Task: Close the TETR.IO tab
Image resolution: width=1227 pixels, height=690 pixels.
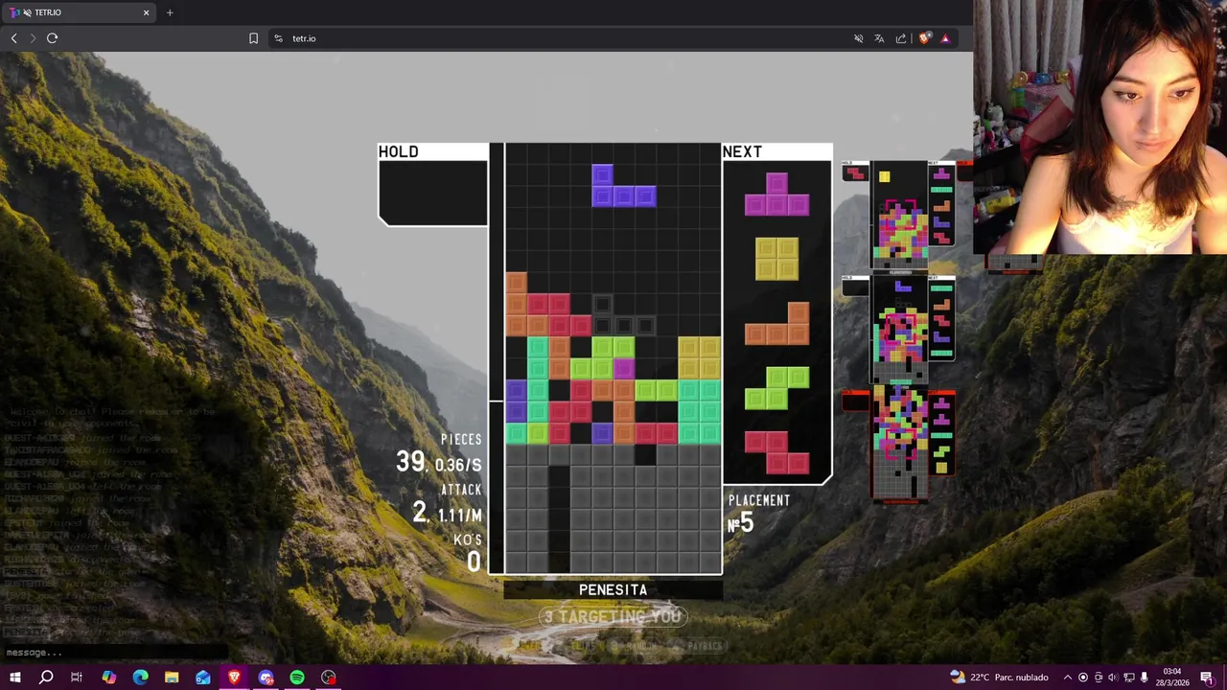Action: 147,12
